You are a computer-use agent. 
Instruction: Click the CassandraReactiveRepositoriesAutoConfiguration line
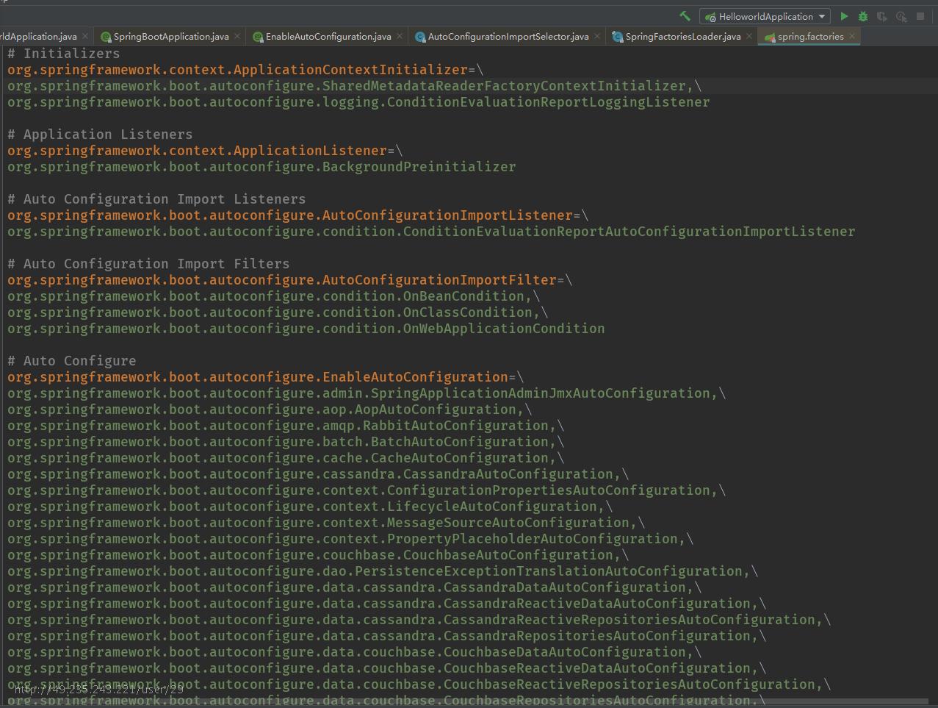point(419,620)
